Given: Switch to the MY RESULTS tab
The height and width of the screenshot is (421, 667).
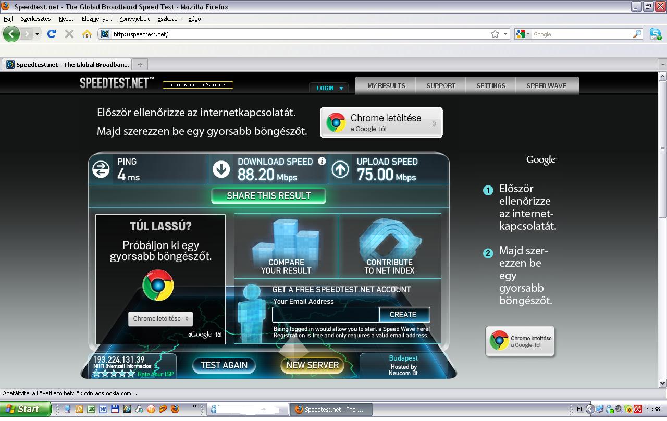Looking at the screenshot, I should click(x=386, y=86).
